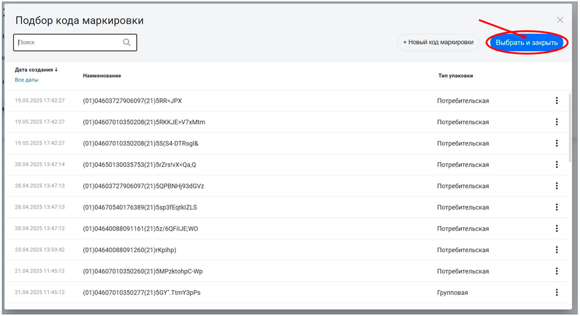The height and width of the screenshot is (316, 580).
Task: Sort by Дата создания column header
Action: [37, 70]
